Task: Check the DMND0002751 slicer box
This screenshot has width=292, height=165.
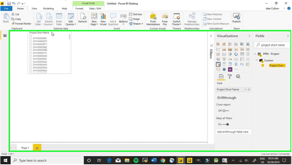Action: click(x=31, y=53)
